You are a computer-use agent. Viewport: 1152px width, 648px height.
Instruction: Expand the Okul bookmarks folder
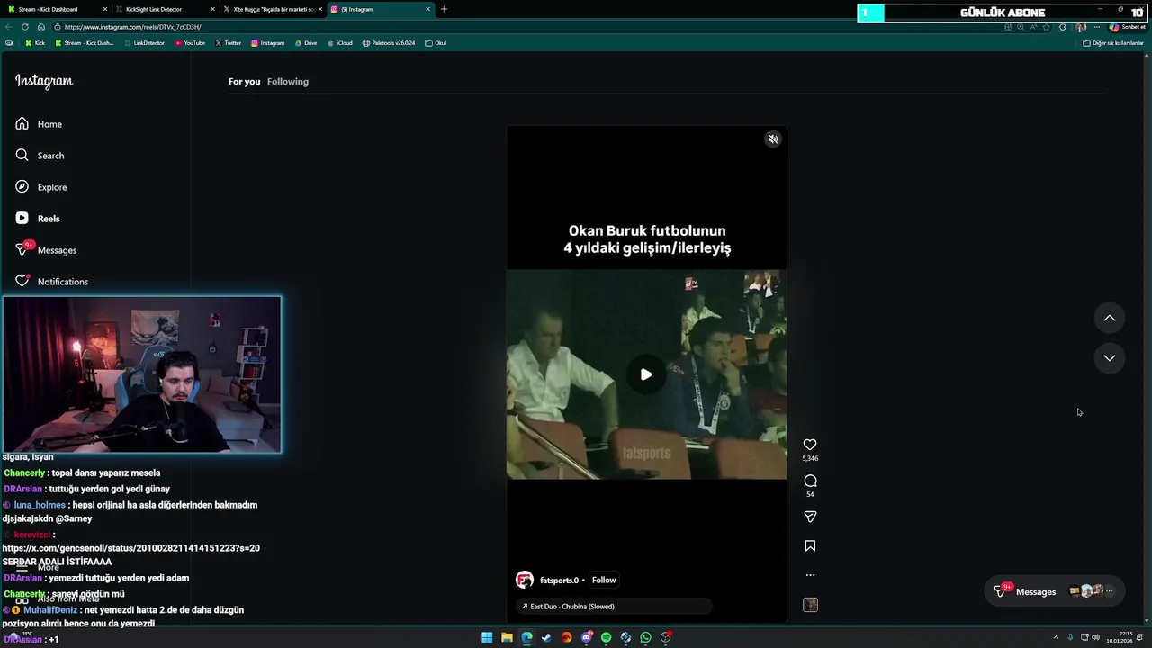pyautogui.click(x=436, y=43)
